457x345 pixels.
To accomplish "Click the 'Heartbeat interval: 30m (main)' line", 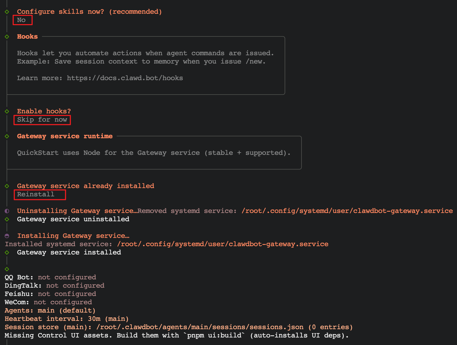I will pos(67,319).
